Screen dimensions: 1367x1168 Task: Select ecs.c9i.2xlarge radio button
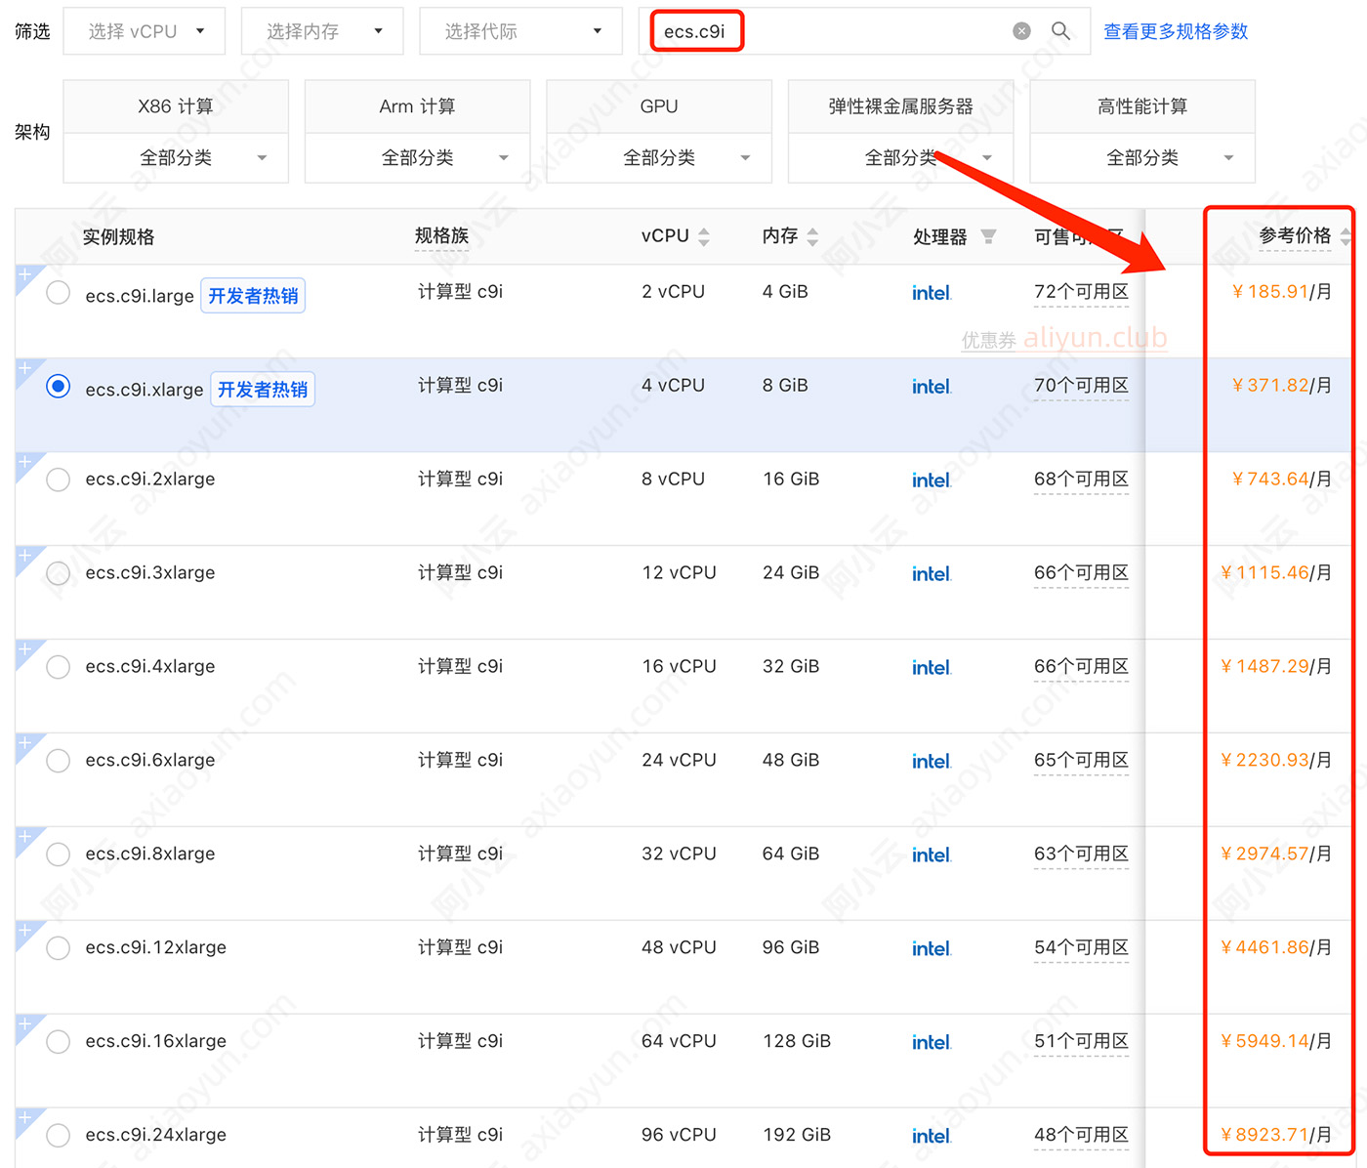59,480
